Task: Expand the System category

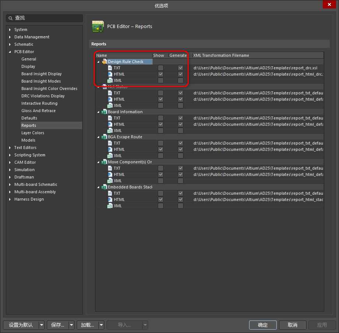Action: pos(10,30)
